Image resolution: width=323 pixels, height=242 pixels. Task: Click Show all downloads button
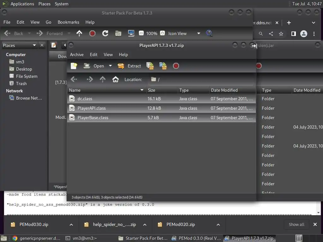tap(297, 224)
